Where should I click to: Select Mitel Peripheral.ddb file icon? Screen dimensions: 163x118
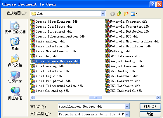(x=33, y=81)
